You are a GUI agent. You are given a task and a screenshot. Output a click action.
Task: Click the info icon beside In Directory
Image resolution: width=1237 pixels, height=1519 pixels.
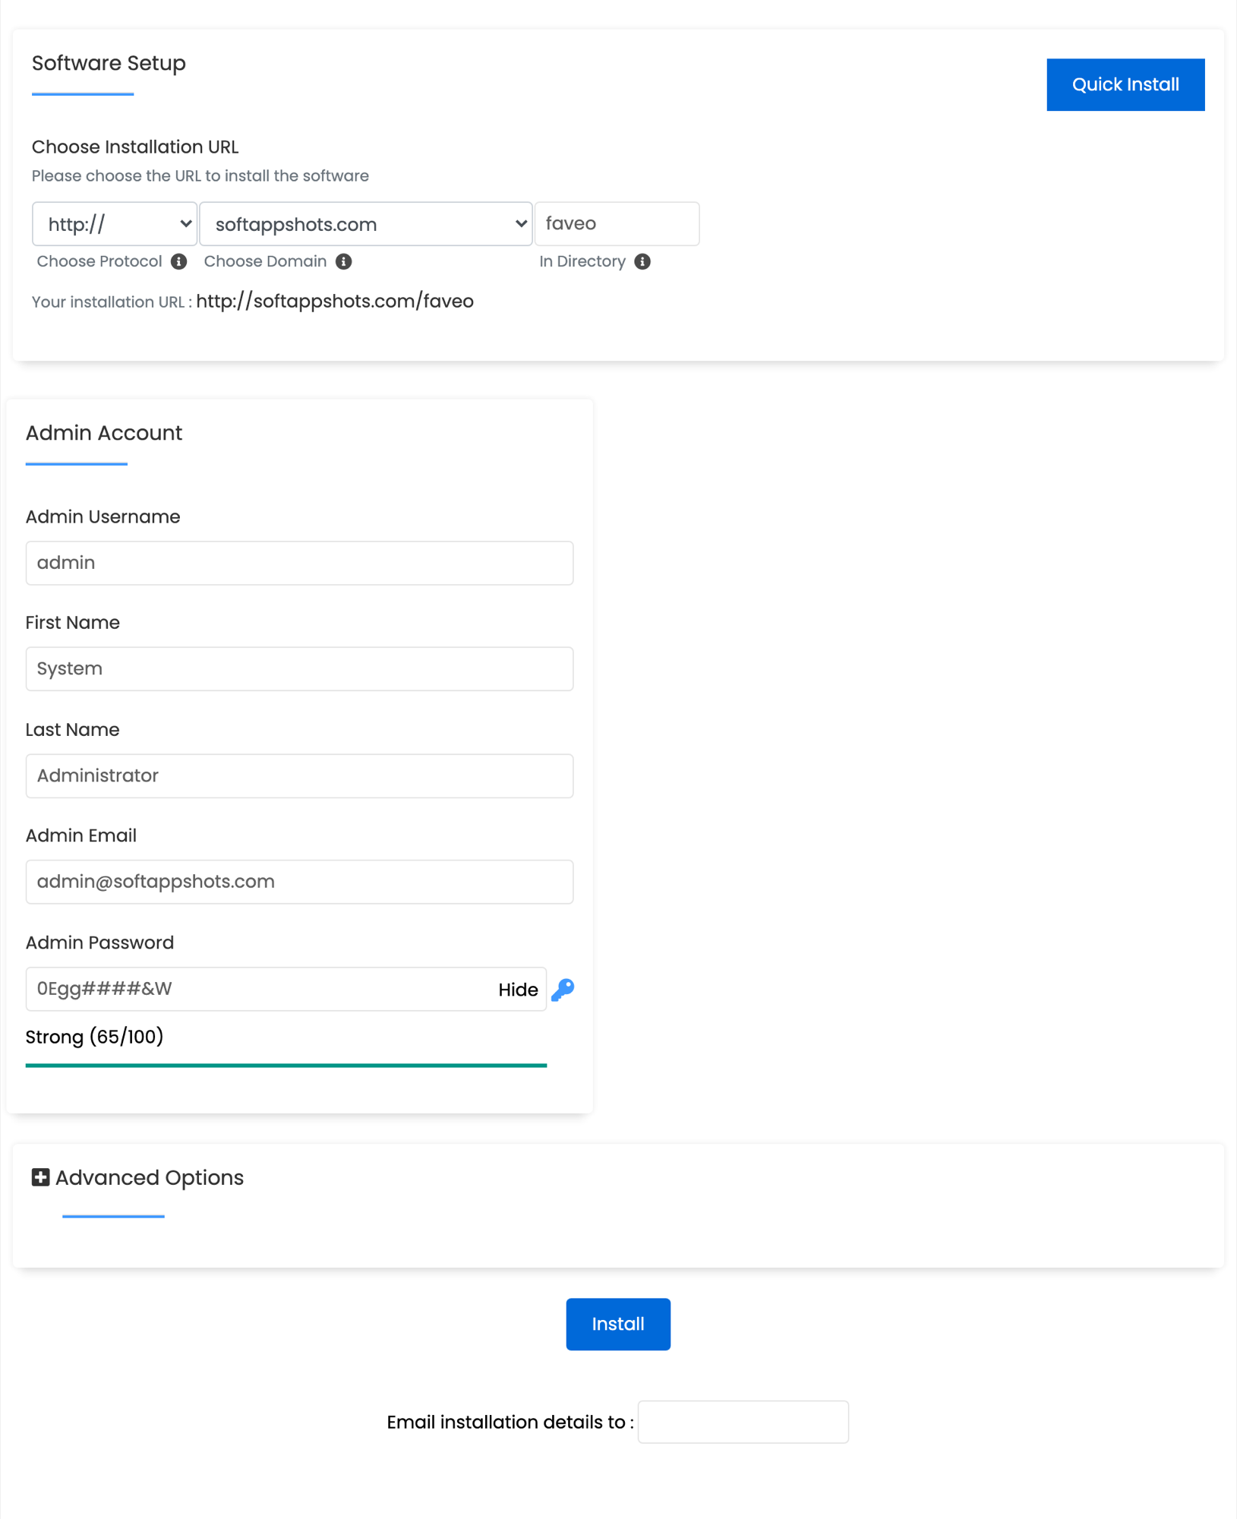point(642,261)
